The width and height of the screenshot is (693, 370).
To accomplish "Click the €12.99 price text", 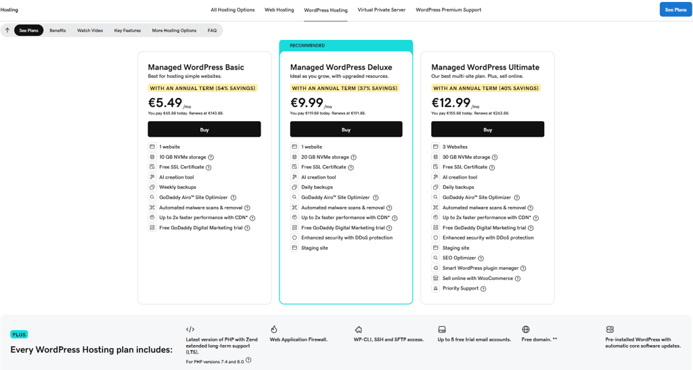I will click(x=451, y=103).
